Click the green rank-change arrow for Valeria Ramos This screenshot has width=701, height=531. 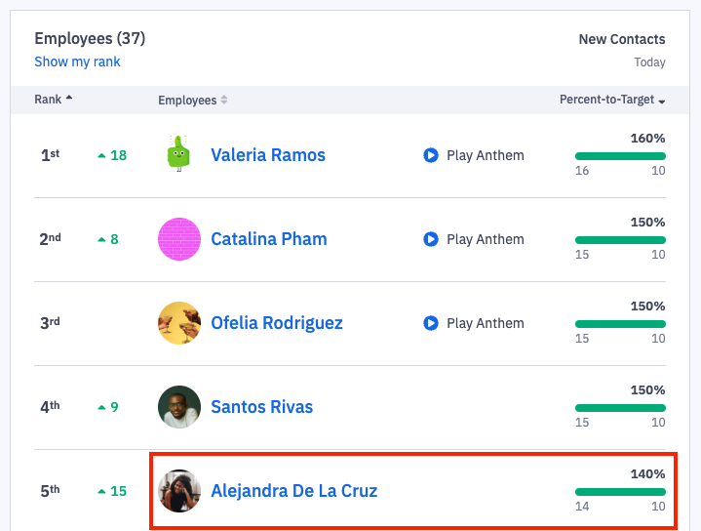102,155
